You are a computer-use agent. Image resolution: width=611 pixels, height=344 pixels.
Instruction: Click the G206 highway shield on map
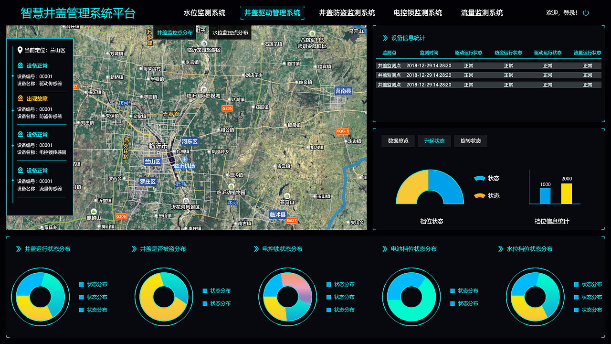(x=121, y=216)
